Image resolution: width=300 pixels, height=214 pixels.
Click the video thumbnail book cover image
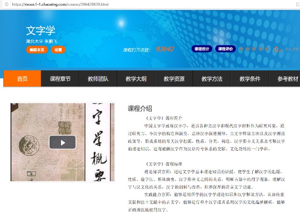point(29,124)
